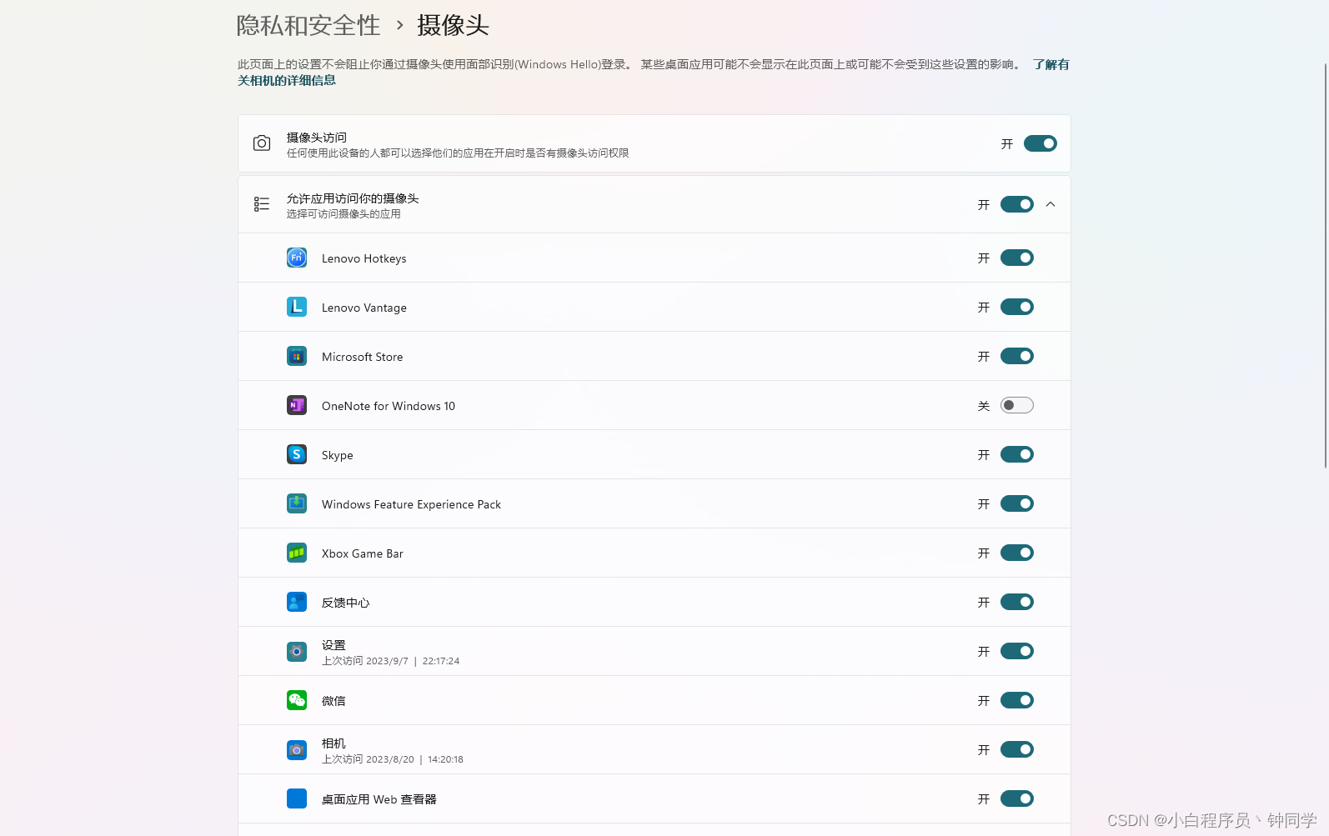The image size is (1329, 836).
Task: Click the 摄像头 page heading
Action: (x=453, y=26)
